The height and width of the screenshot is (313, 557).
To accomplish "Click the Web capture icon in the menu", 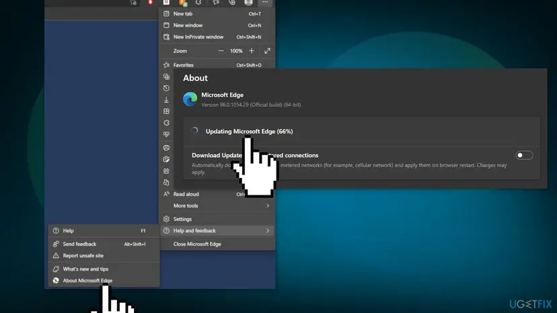I will 166,159.
